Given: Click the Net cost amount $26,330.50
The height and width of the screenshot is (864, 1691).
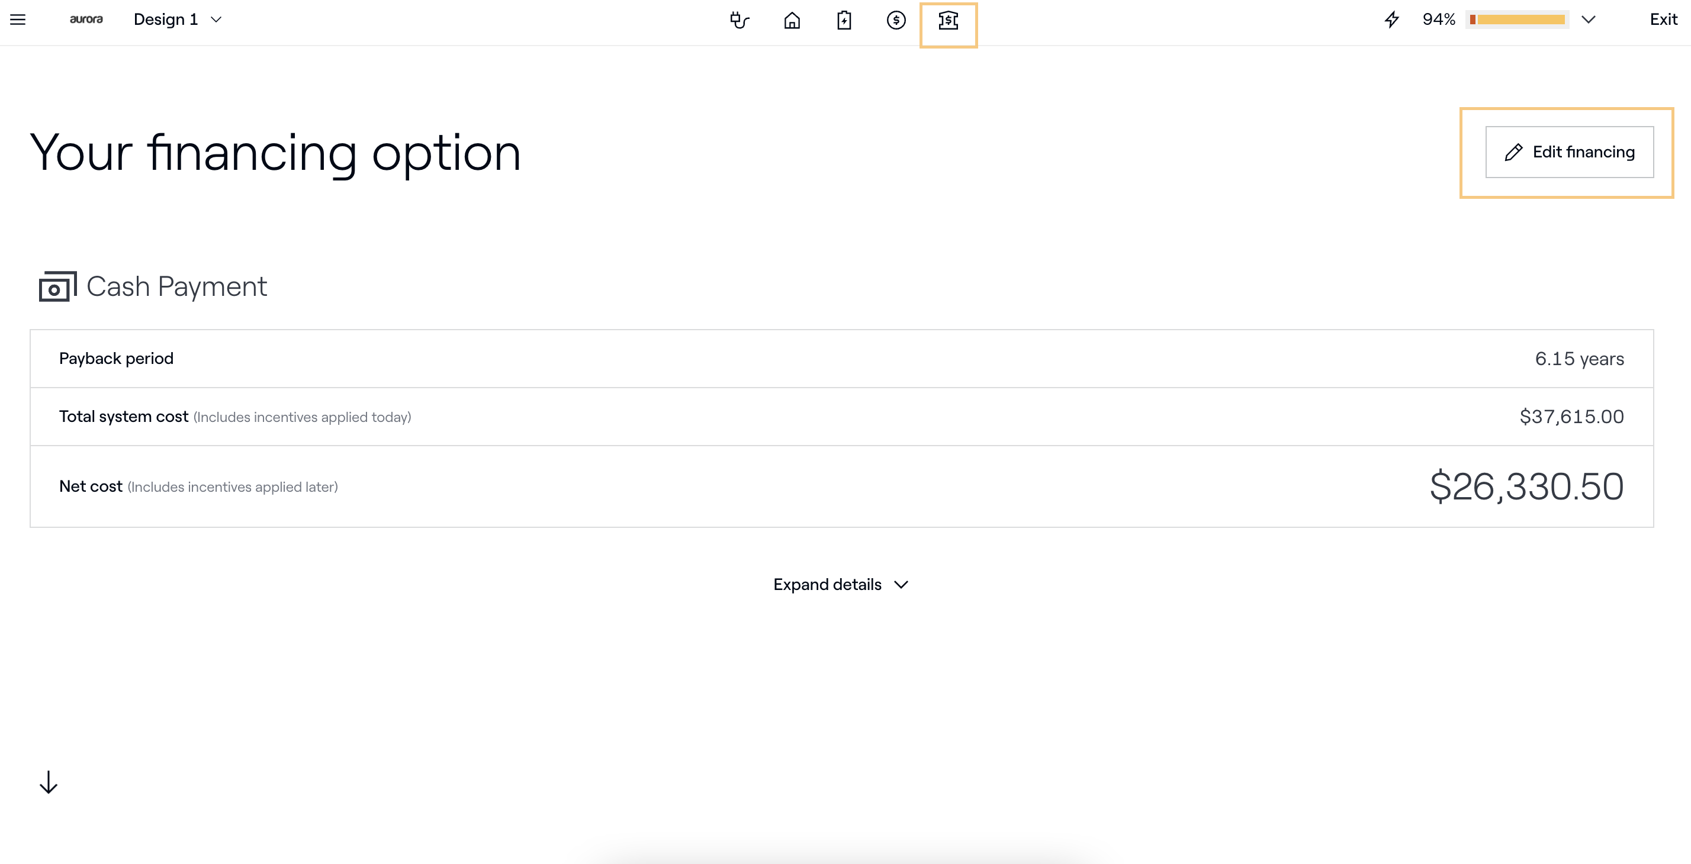Looking at the screenshot, I should click(1526, 487).
